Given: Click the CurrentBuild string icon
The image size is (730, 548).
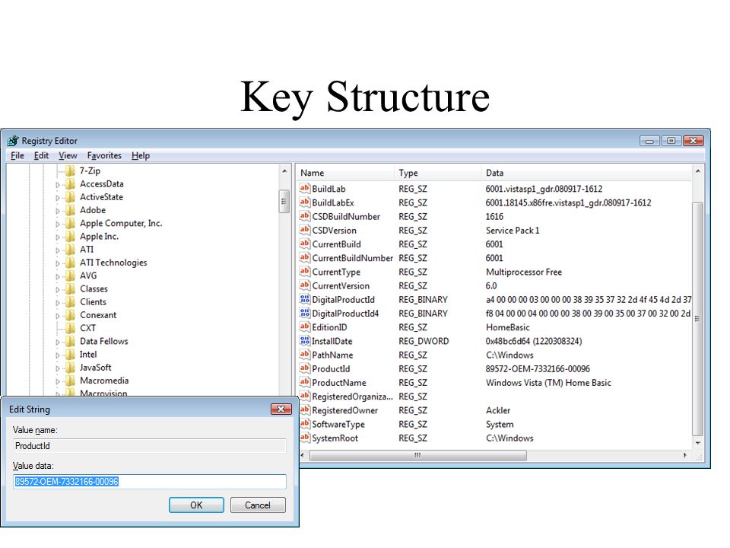Looking at the screenshot, I should click(x=304, y=244).
